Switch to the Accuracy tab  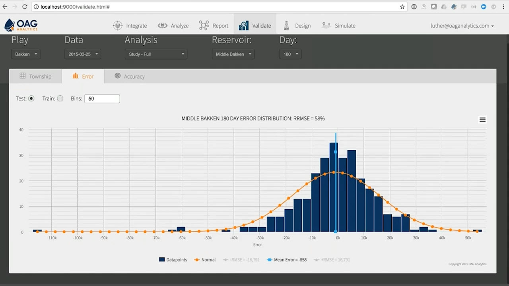pyautogui.click(x=129, y=76)
